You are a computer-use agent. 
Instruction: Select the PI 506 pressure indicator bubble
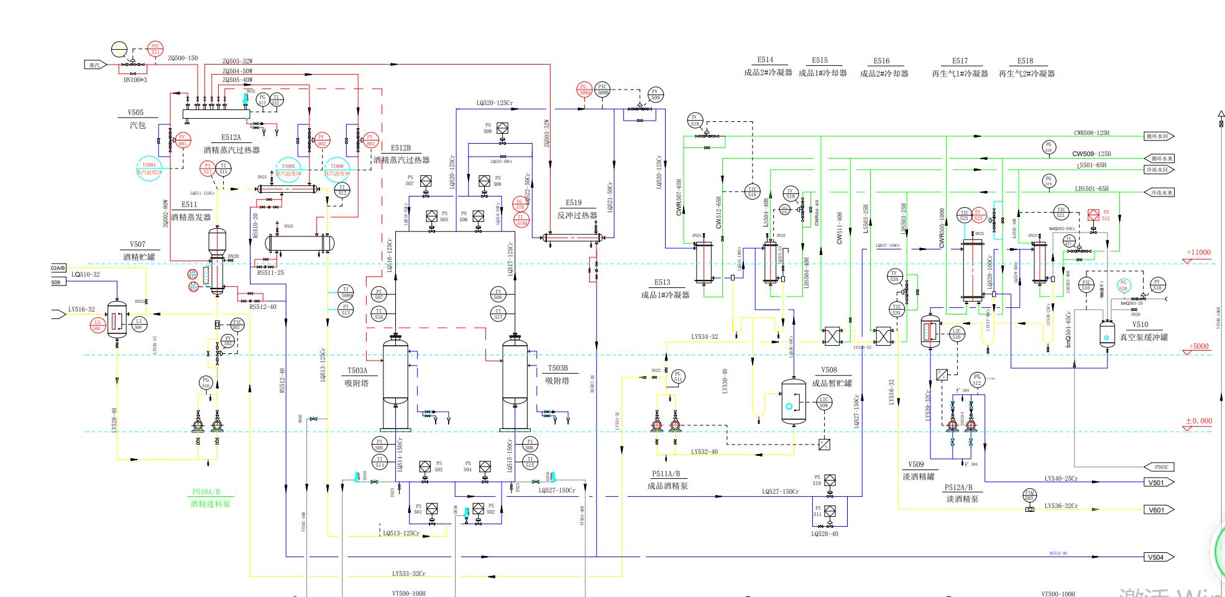coord(530,444)
